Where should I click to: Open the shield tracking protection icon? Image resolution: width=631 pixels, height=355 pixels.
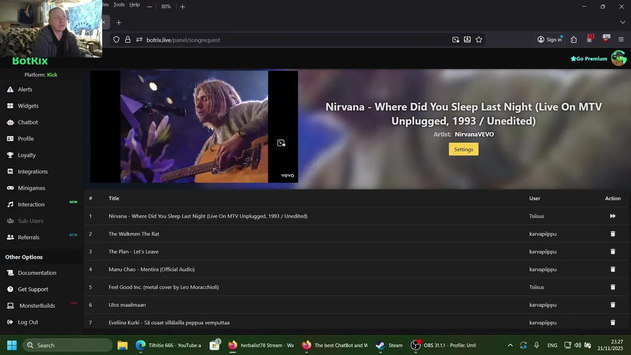116,40
